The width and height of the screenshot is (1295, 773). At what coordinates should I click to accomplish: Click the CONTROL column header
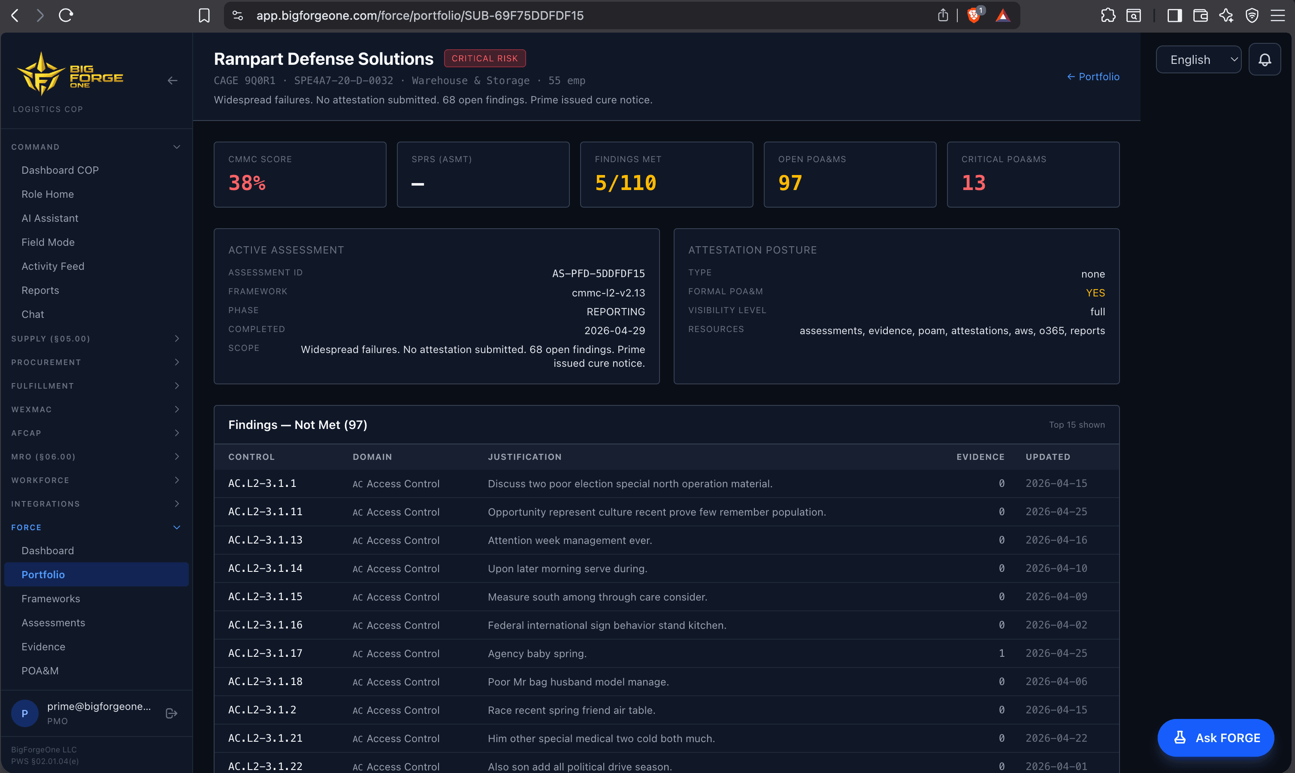click(x=251, y=457)
